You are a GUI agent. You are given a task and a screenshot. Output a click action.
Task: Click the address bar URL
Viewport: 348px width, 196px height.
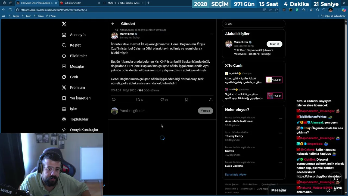(x=54, y=10)
